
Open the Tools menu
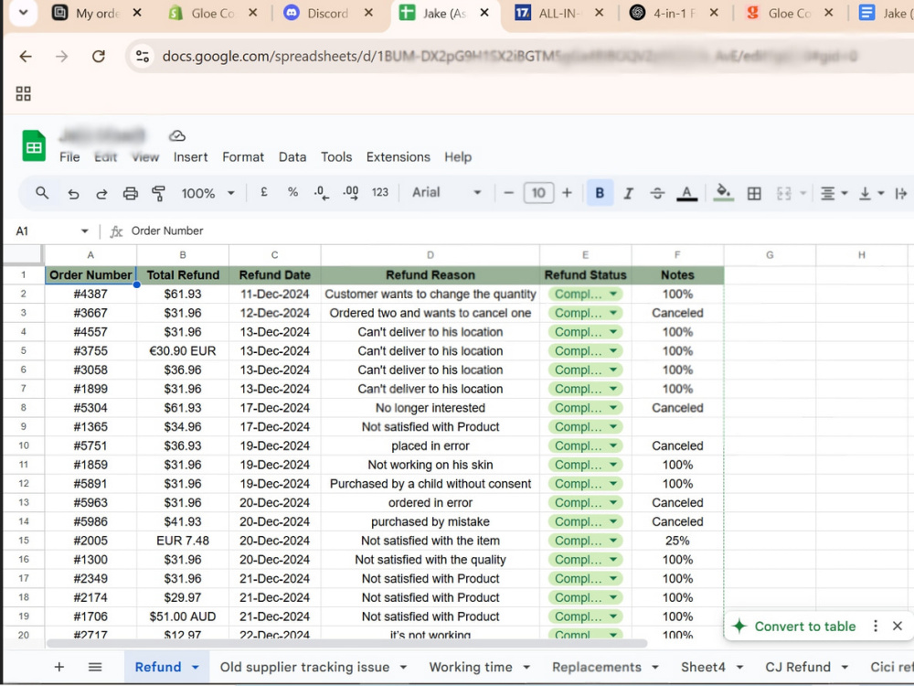(336, 157)
